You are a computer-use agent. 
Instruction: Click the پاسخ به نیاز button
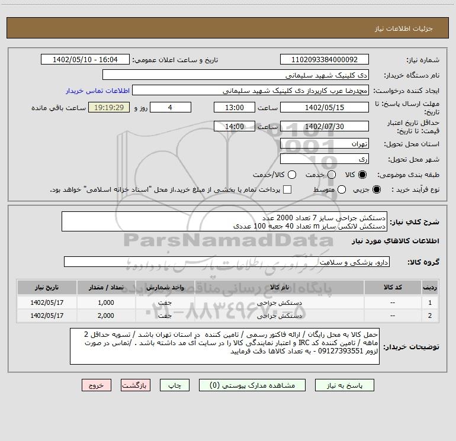tap(344, 385)
